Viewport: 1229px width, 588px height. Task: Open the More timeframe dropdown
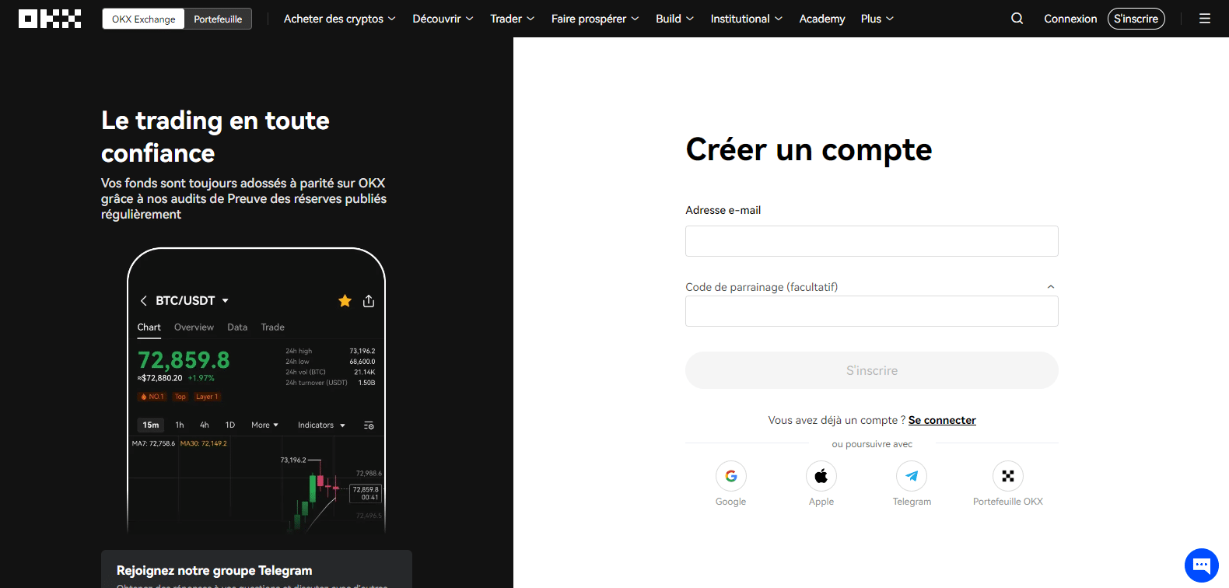point(264,425)
